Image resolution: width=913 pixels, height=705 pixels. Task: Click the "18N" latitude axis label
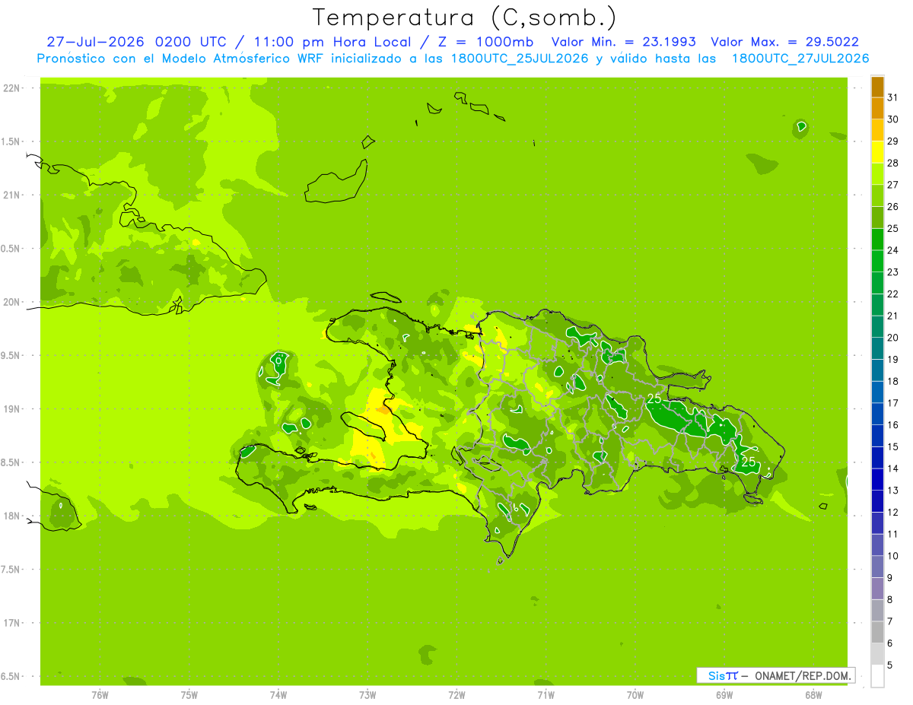click(x=11, y=516)
